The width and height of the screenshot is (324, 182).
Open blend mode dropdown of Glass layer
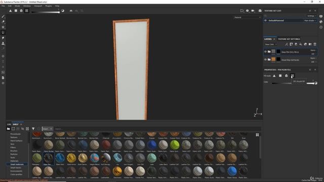313,50
